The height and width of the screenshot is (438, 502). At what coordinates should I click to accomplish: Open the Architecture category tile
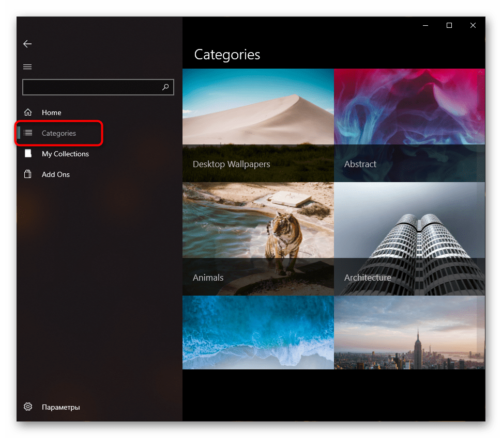[409, 239]
